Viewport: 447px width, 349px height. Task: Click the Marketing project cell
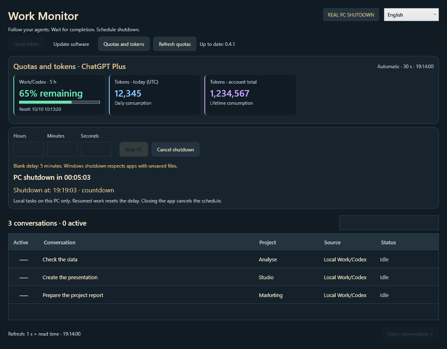tap(271, 295)
